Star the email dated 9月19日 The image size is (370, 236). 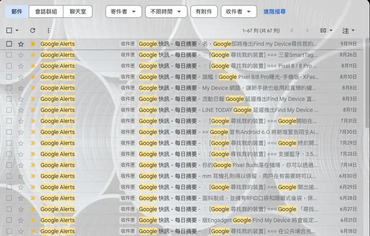click(x=21, y=44)
